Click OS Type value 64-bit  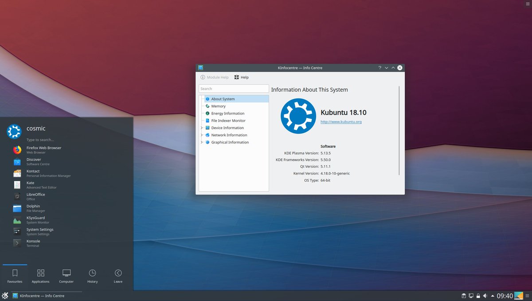coord(325,180)
